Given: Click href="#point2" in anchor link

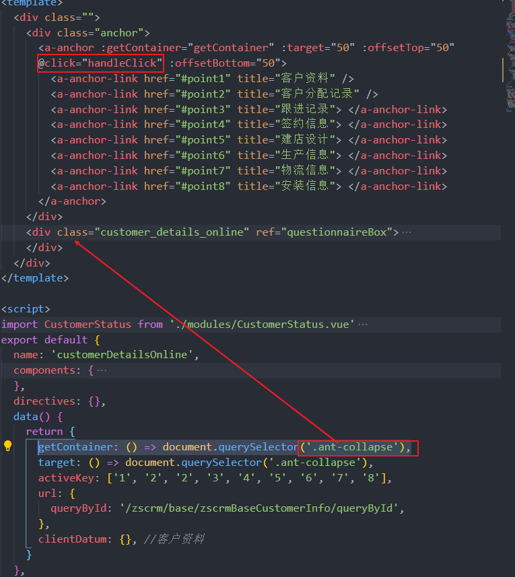Looking at the screenshot, I should click(x=187, y=94).
